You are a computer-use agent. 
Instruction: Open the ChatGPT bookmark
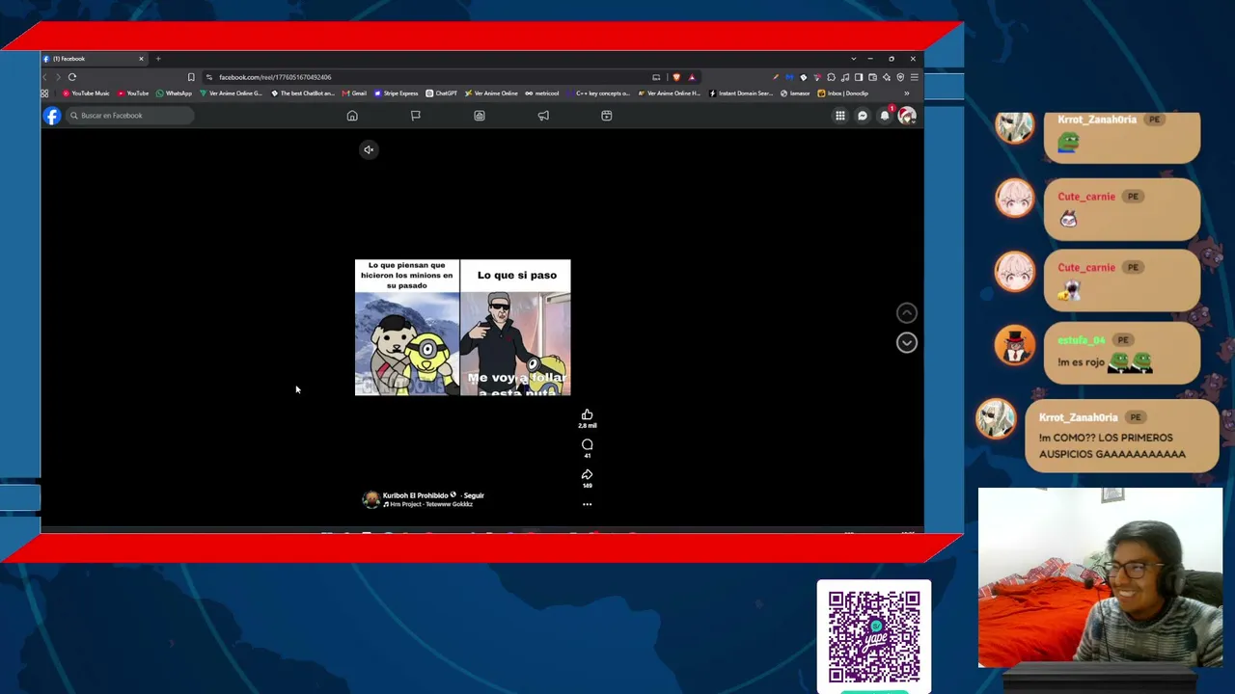(442, 93)
